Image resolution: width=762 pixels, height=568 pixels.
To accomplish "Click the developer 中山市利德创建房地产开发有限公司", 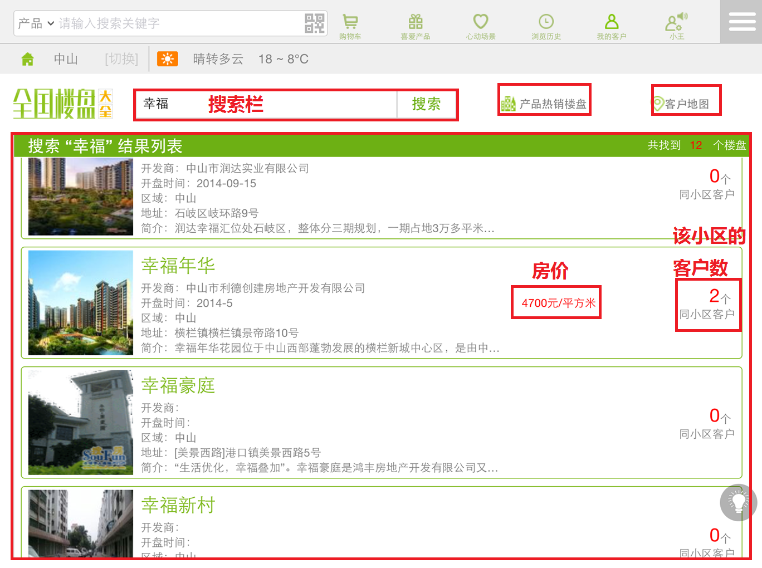I will [276, 288].
